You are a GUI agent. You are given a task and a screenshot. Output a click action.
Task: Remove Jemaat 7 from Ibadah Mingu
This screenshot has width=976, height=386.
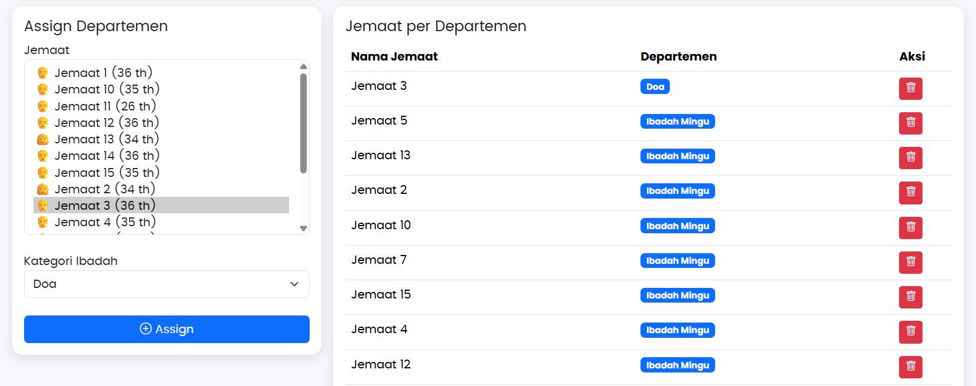point(910,262)
